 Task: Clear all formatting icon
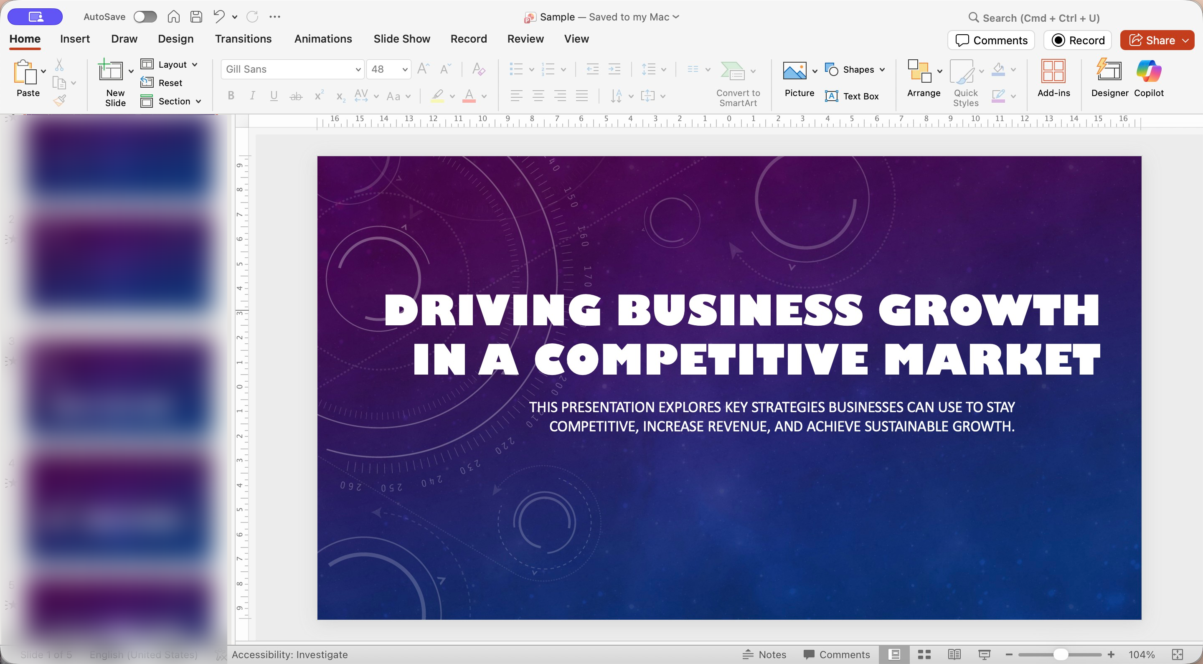[478, 69]
